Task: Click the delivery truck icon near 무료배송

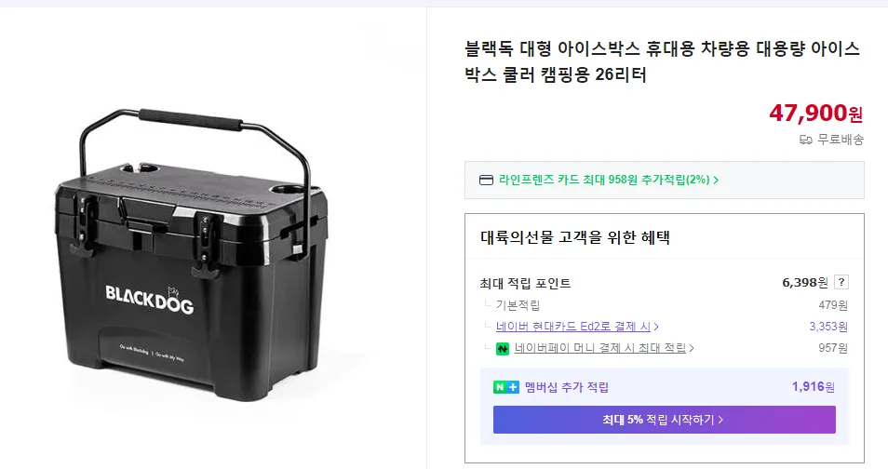Action: (x=806, y=140)
